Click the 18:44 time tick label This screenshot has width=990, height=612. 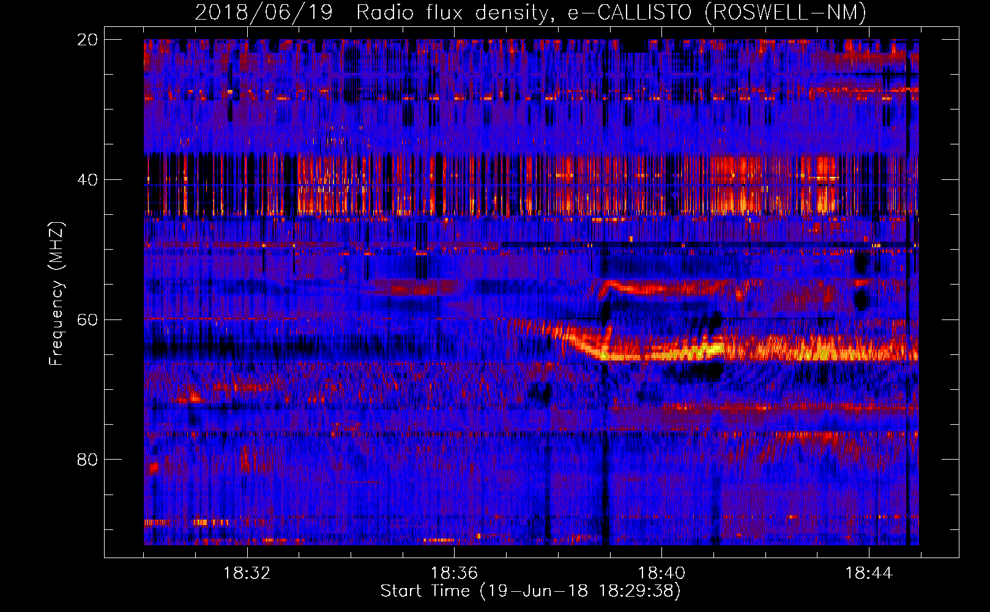[869, 573]
